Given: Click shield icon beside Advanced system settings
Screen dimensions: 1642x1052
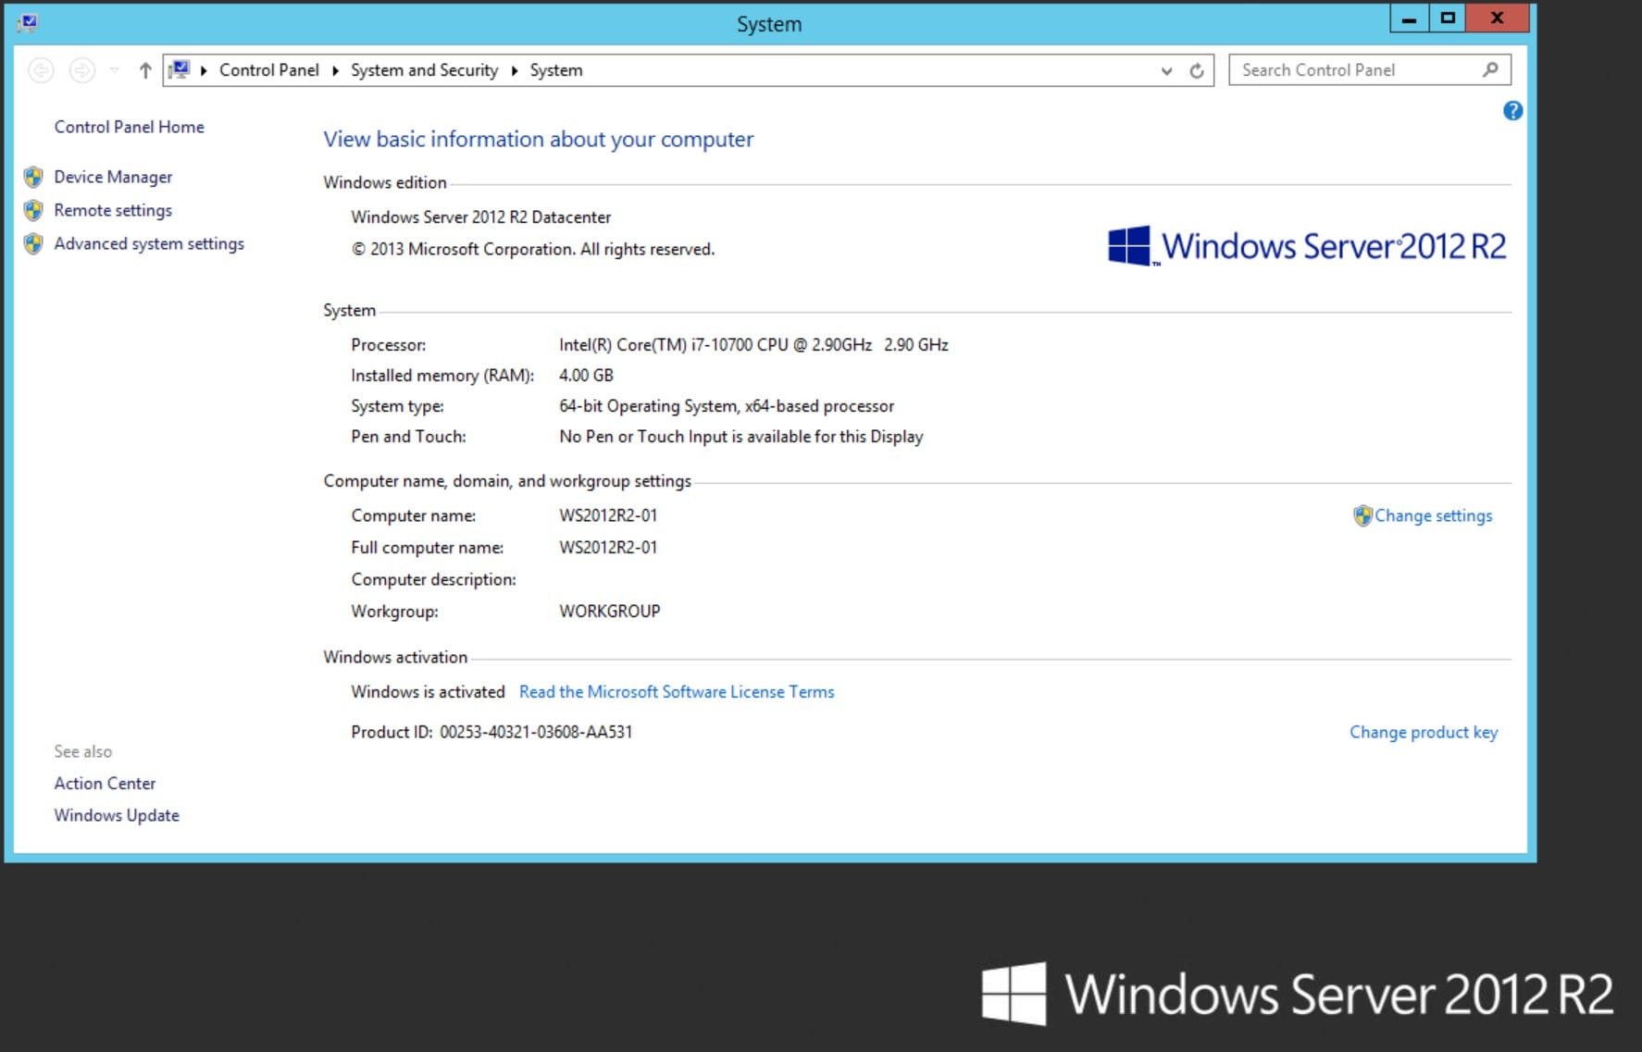Looking at the screenshot, I should 33,243.
